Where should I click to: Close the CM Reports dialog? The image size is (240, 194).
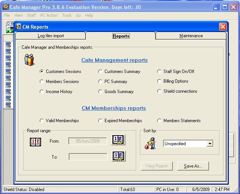coord(223,27)
